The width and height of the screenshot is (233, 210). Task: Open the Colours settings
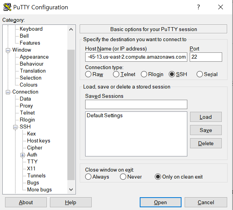click(x=29, y=85)
